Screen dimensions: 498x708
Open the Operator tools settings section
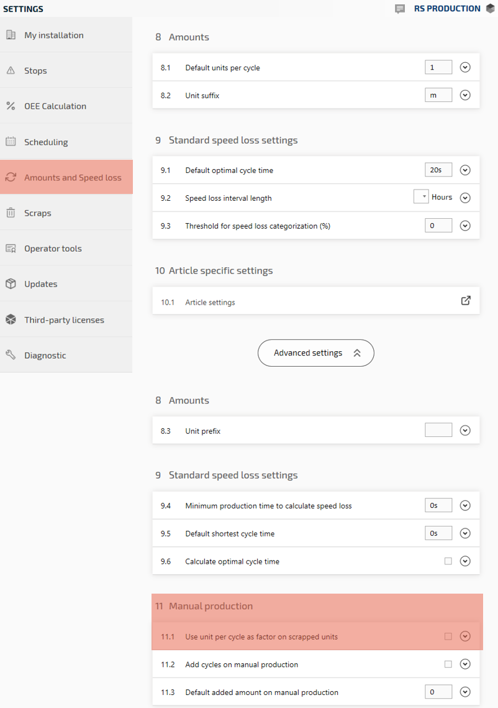click(53, 249)
